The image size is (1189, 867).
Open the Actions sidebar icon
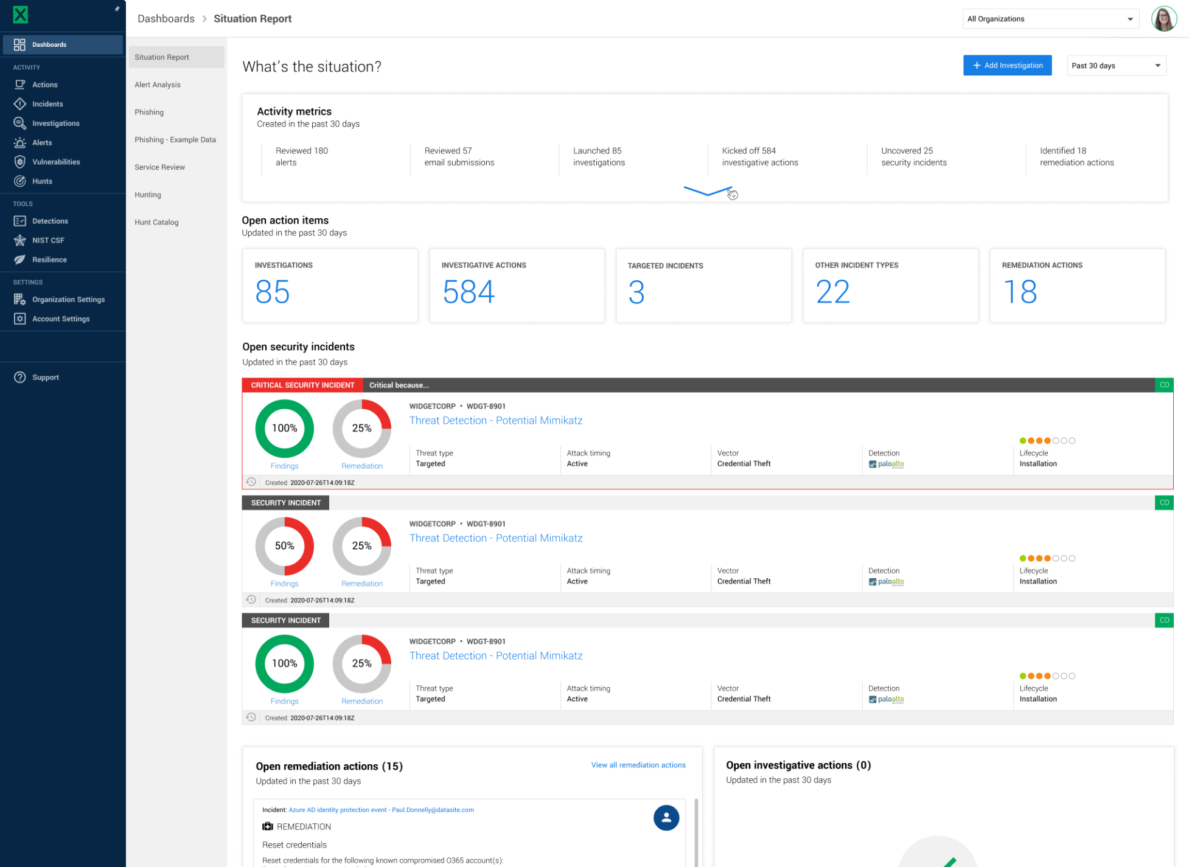(19, 85)
